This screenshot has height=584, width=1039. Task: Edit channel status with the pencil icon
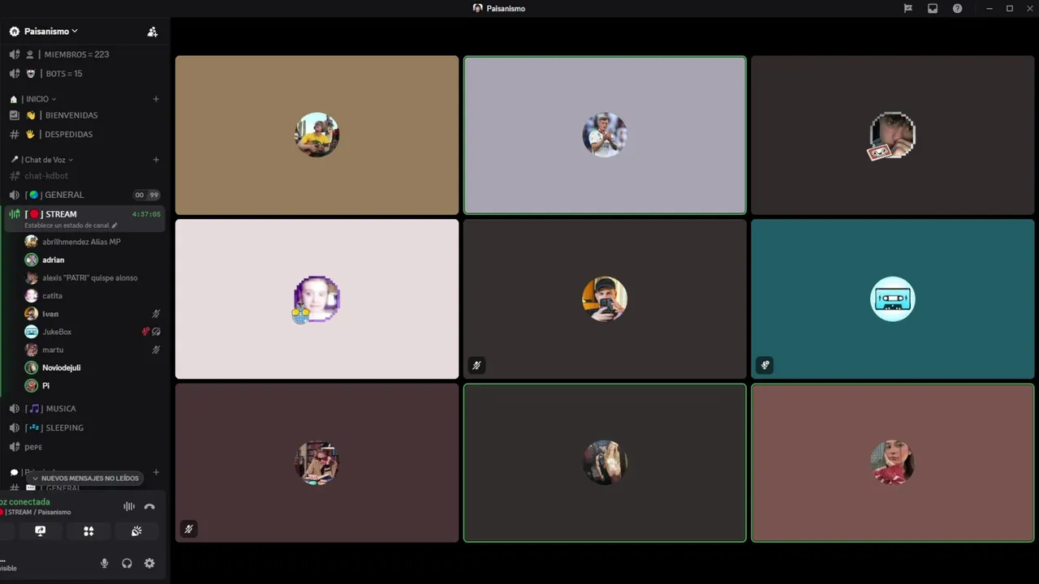click(114, 225)
